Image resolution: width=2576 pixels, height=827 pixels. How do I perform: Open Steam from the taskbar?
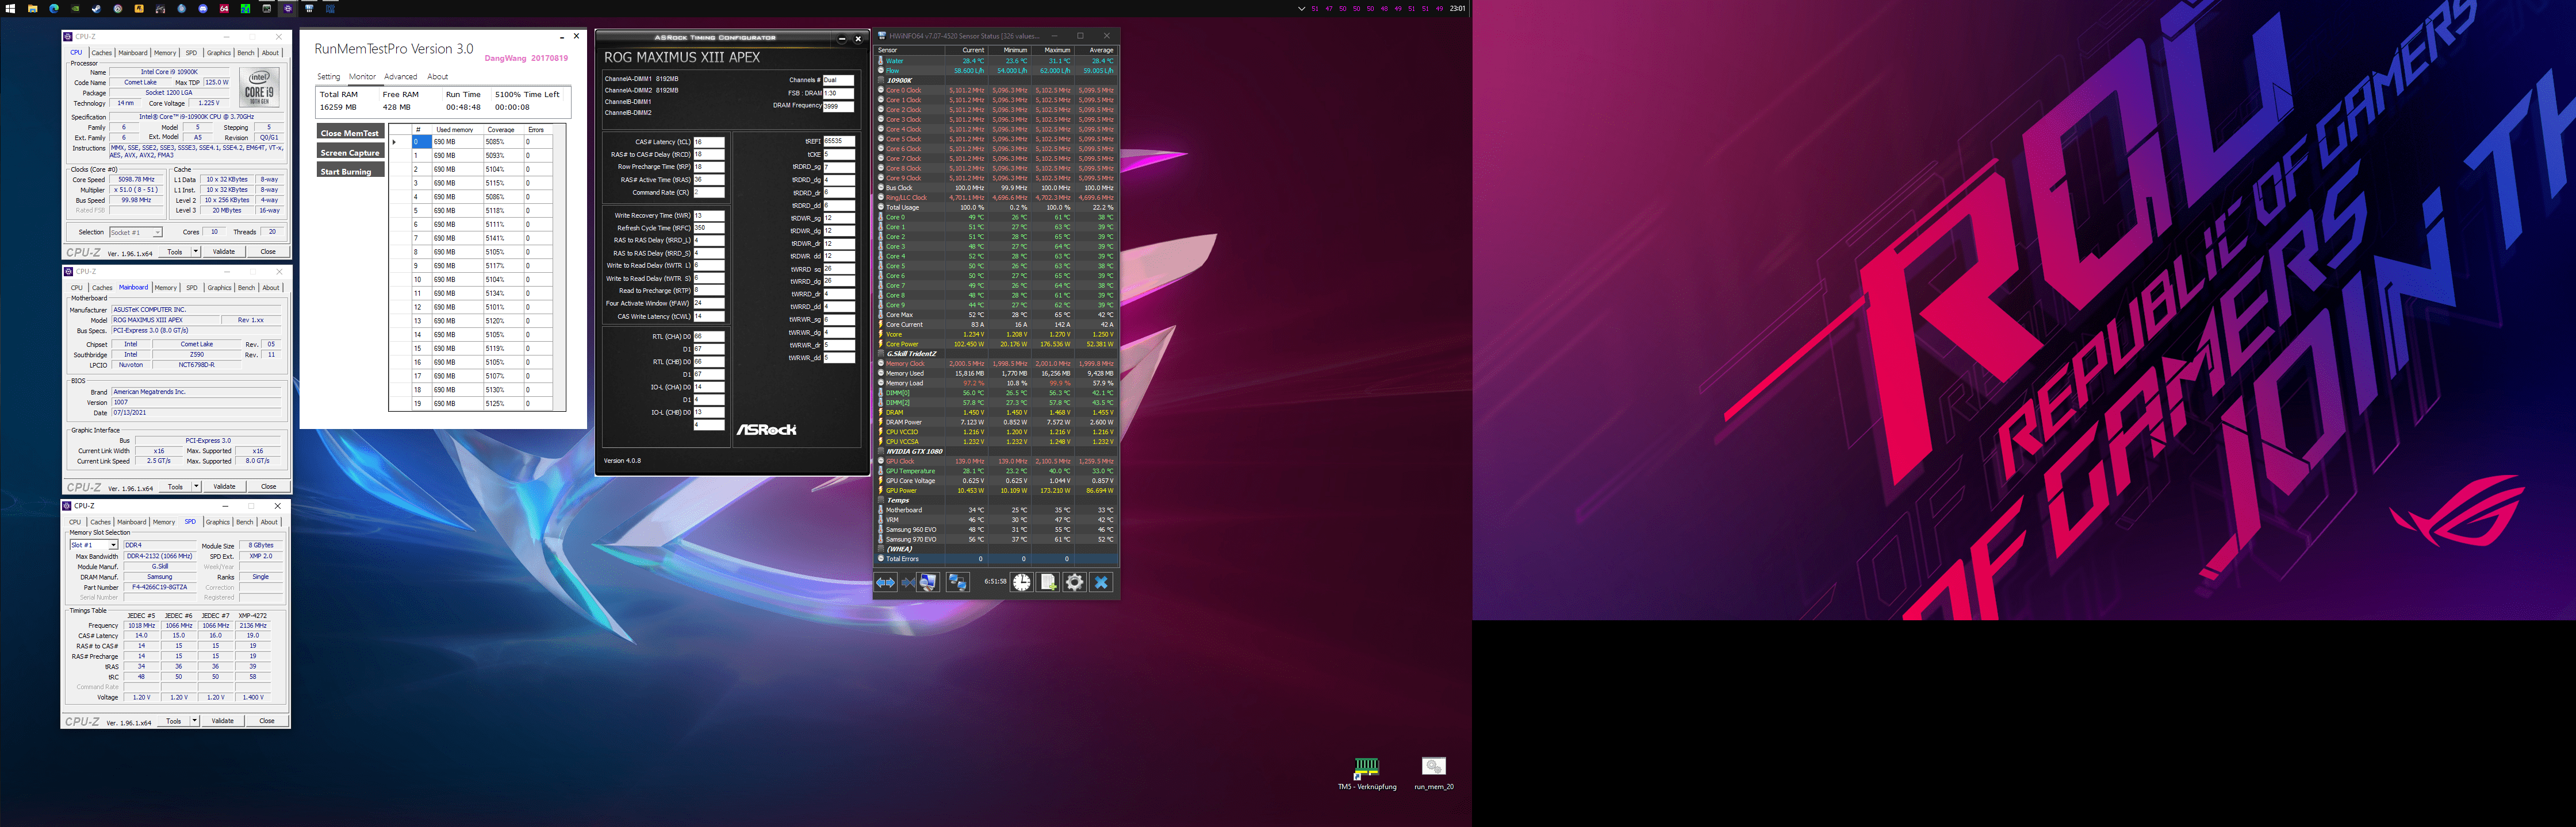96,8
